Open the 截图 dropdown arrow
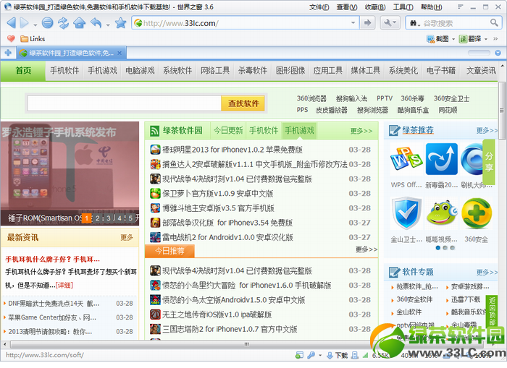Image resolution: width=507 pixels, height=368 pixels. [x=453, y=39]
